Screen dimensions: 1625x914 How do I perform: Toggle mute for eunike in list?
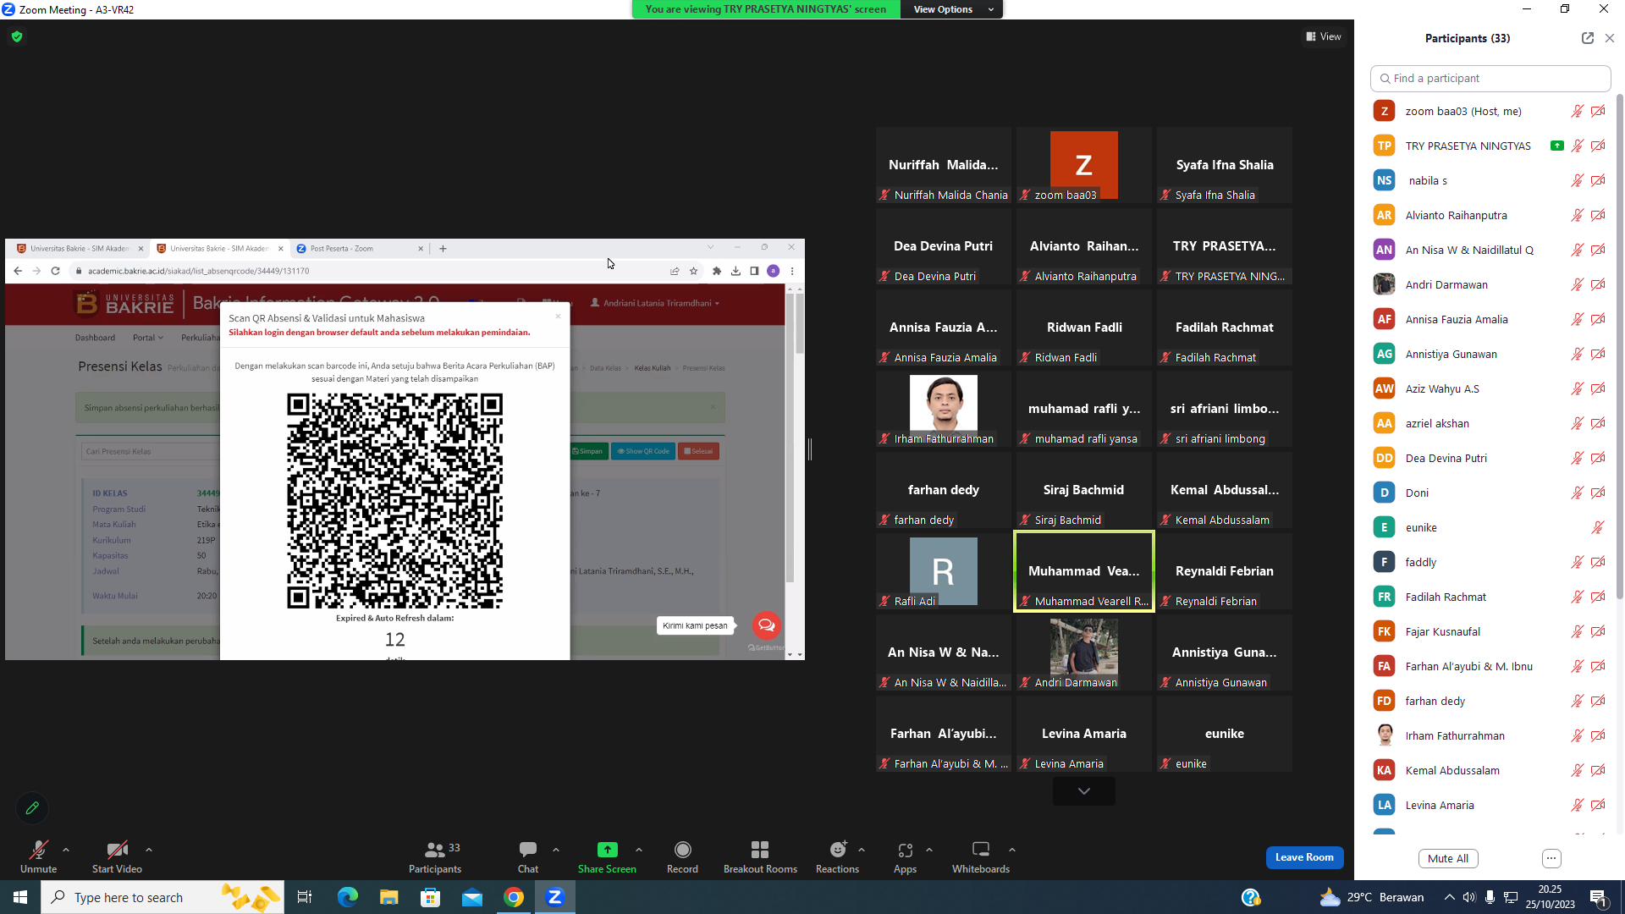point(1598,527)
